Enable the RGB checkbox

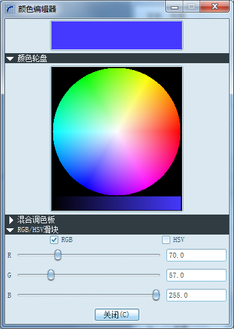click(54, 240)
